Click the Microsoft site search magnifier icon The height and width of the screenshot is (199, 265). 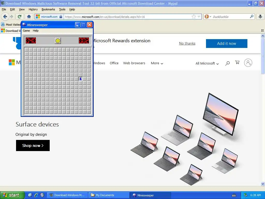(x=227, y=63)
